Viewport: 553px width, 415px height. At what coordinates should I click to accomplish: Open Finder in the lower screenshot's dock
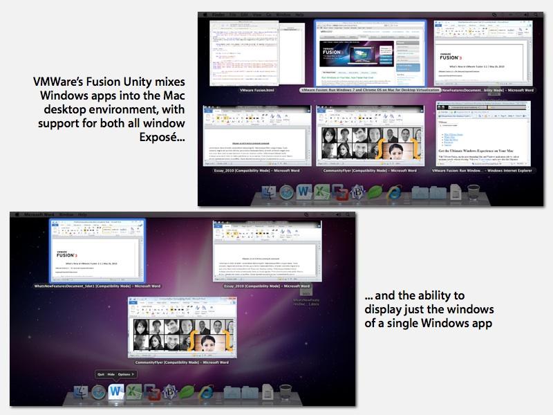(81, 392)
